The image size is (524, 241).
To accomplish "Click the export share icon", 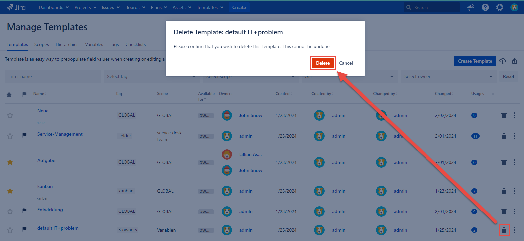I will pos(514,61).
